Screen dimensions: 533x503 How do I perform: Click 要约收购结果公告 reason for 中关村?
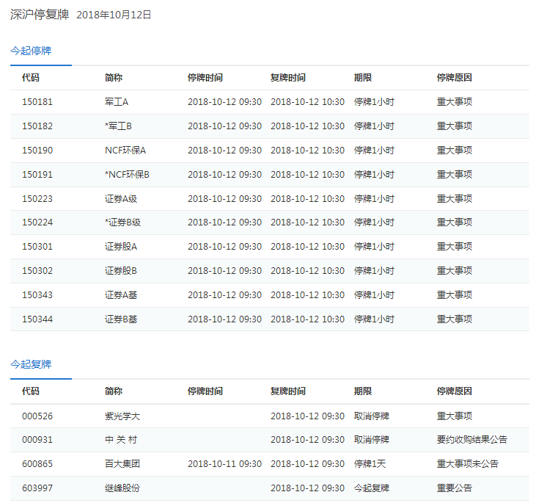coord(472,440)
